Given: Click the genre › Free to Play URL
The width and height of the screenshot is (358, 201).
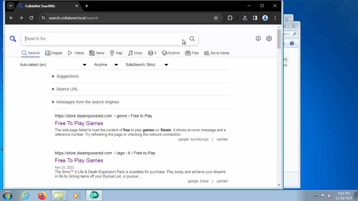Looking at the screenshot, I should pyautogui.click(x=103, y=116).
